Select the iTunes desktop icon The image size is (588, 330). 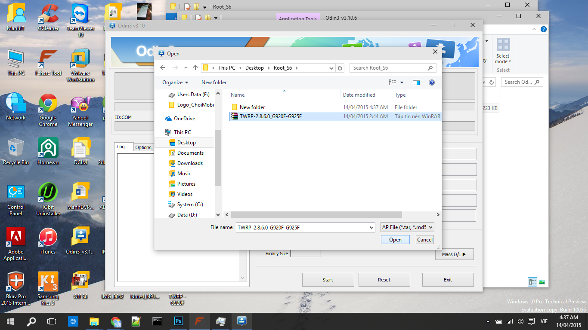coord(48,241)
